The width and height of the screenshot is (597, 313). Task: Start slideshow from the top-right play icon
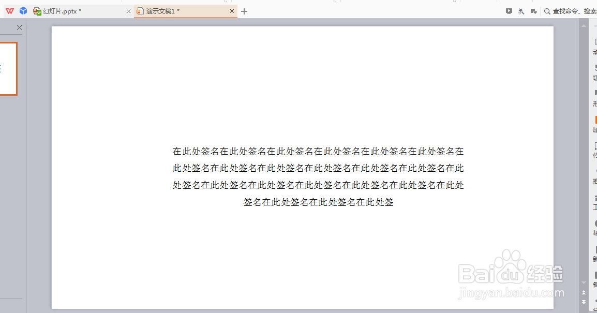tap(509, 11)
